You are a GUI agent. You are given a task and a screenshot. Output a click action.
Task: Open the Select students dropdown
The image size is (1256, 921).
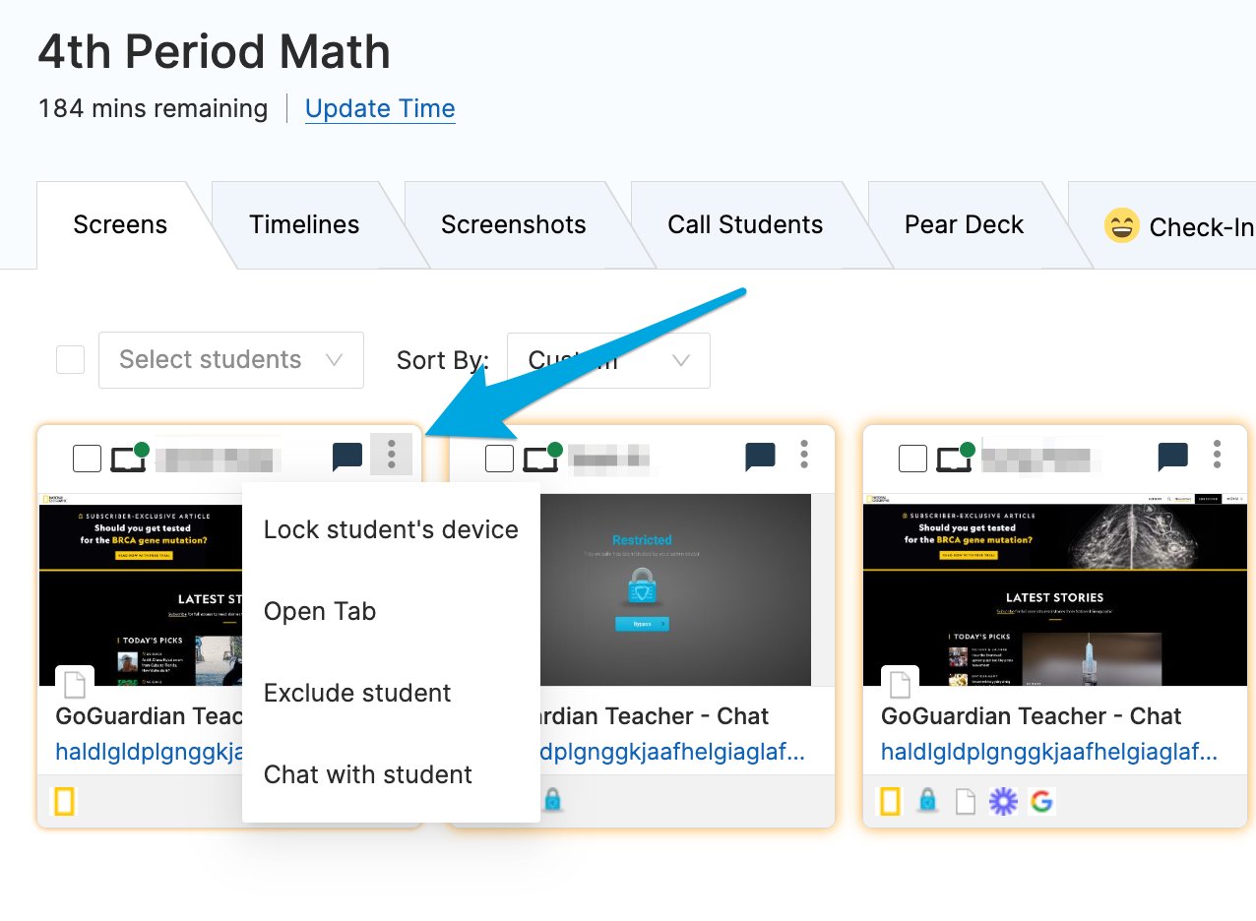pos(231,360)
